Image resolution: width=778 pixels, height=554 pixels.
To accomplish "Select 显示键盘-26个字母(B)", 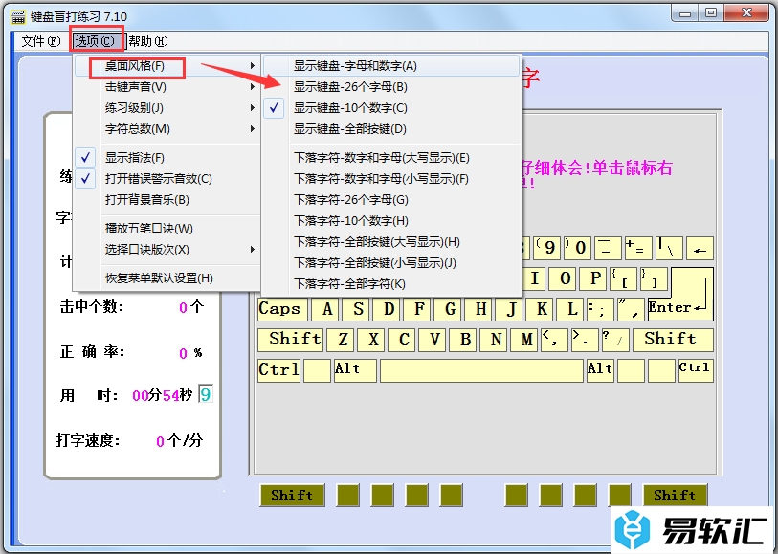I will click(x=391, y=87).
